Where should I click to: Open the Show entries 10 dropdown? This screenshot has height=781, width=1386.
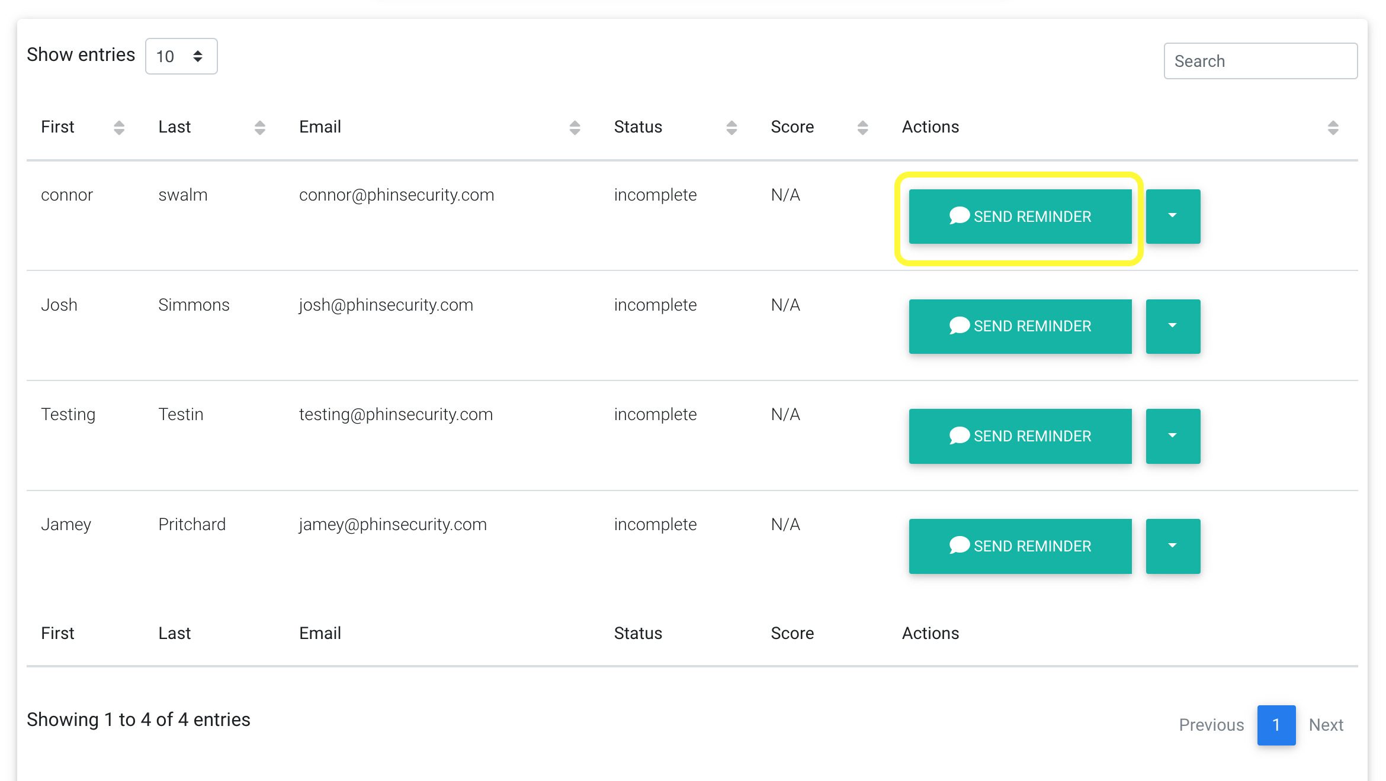tap(181, 56)
